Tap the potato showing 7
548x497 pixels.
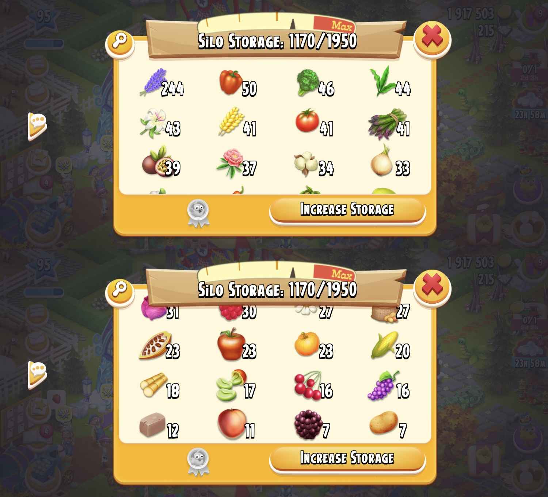(388, 424)
